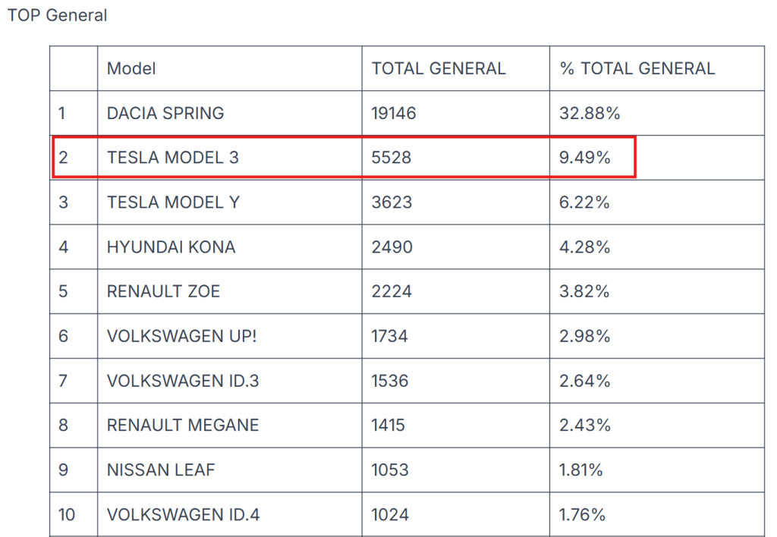Click the 1.76% percentage cell

click(582, 515)
